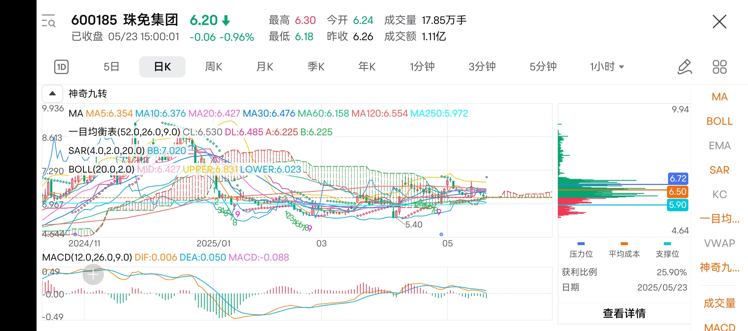Tap the date value 2025/05/23
748x331 pixels.
662,287
